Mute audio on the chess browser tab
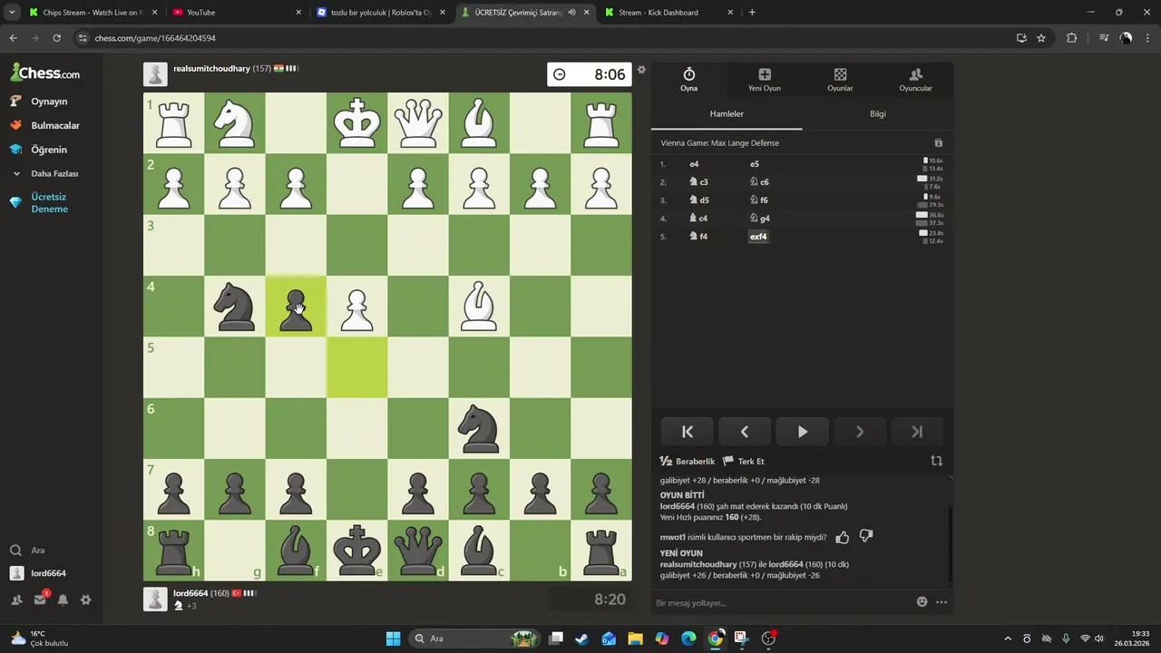The width and height of the screenshot is (1161, 653). [571, 13]
